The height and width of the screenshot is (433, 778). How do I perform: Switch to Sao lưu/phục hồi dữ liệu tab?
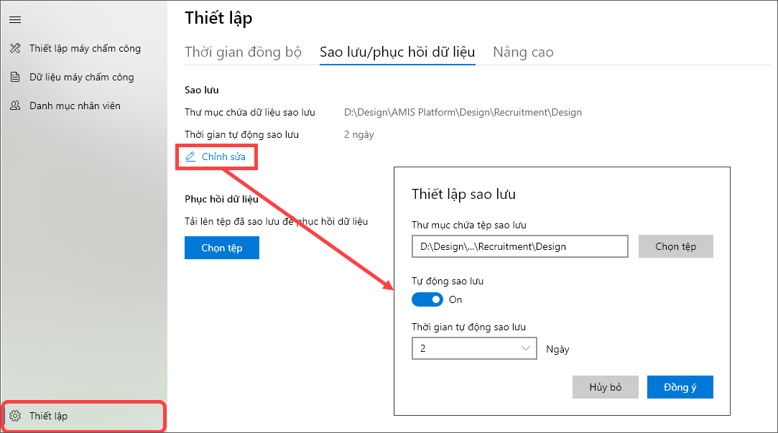(397, 52)
